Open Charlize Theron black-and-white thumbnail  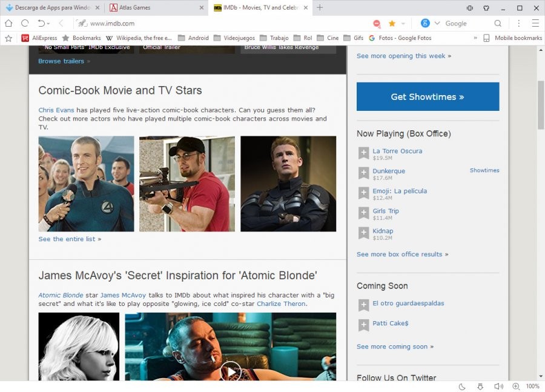[x=79, y=347]
